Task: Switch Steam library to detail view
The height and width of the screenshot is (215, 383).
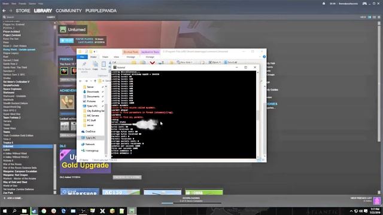Action: click(x=369, y=17)
